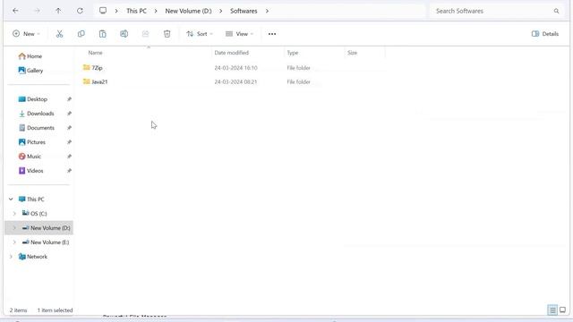Open the See more ellipsis menu
The width and height of the screenshot is (573, 322).
click(x=272, y=34)
